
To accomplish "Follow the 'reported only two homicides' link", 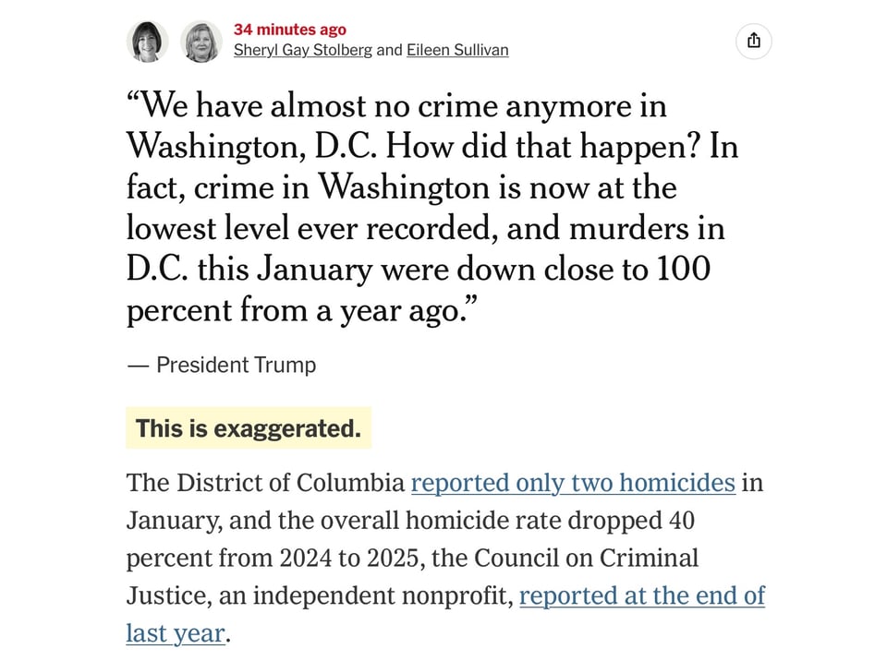I will 571,482.
